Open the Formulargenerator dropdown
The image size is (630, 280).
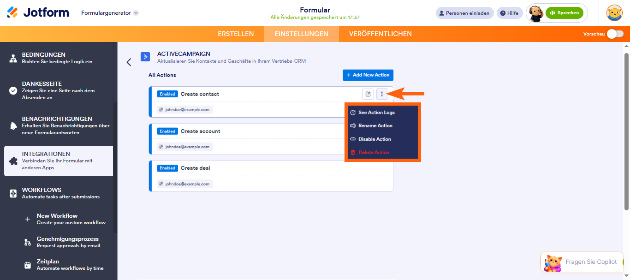(x=110, y=13)
